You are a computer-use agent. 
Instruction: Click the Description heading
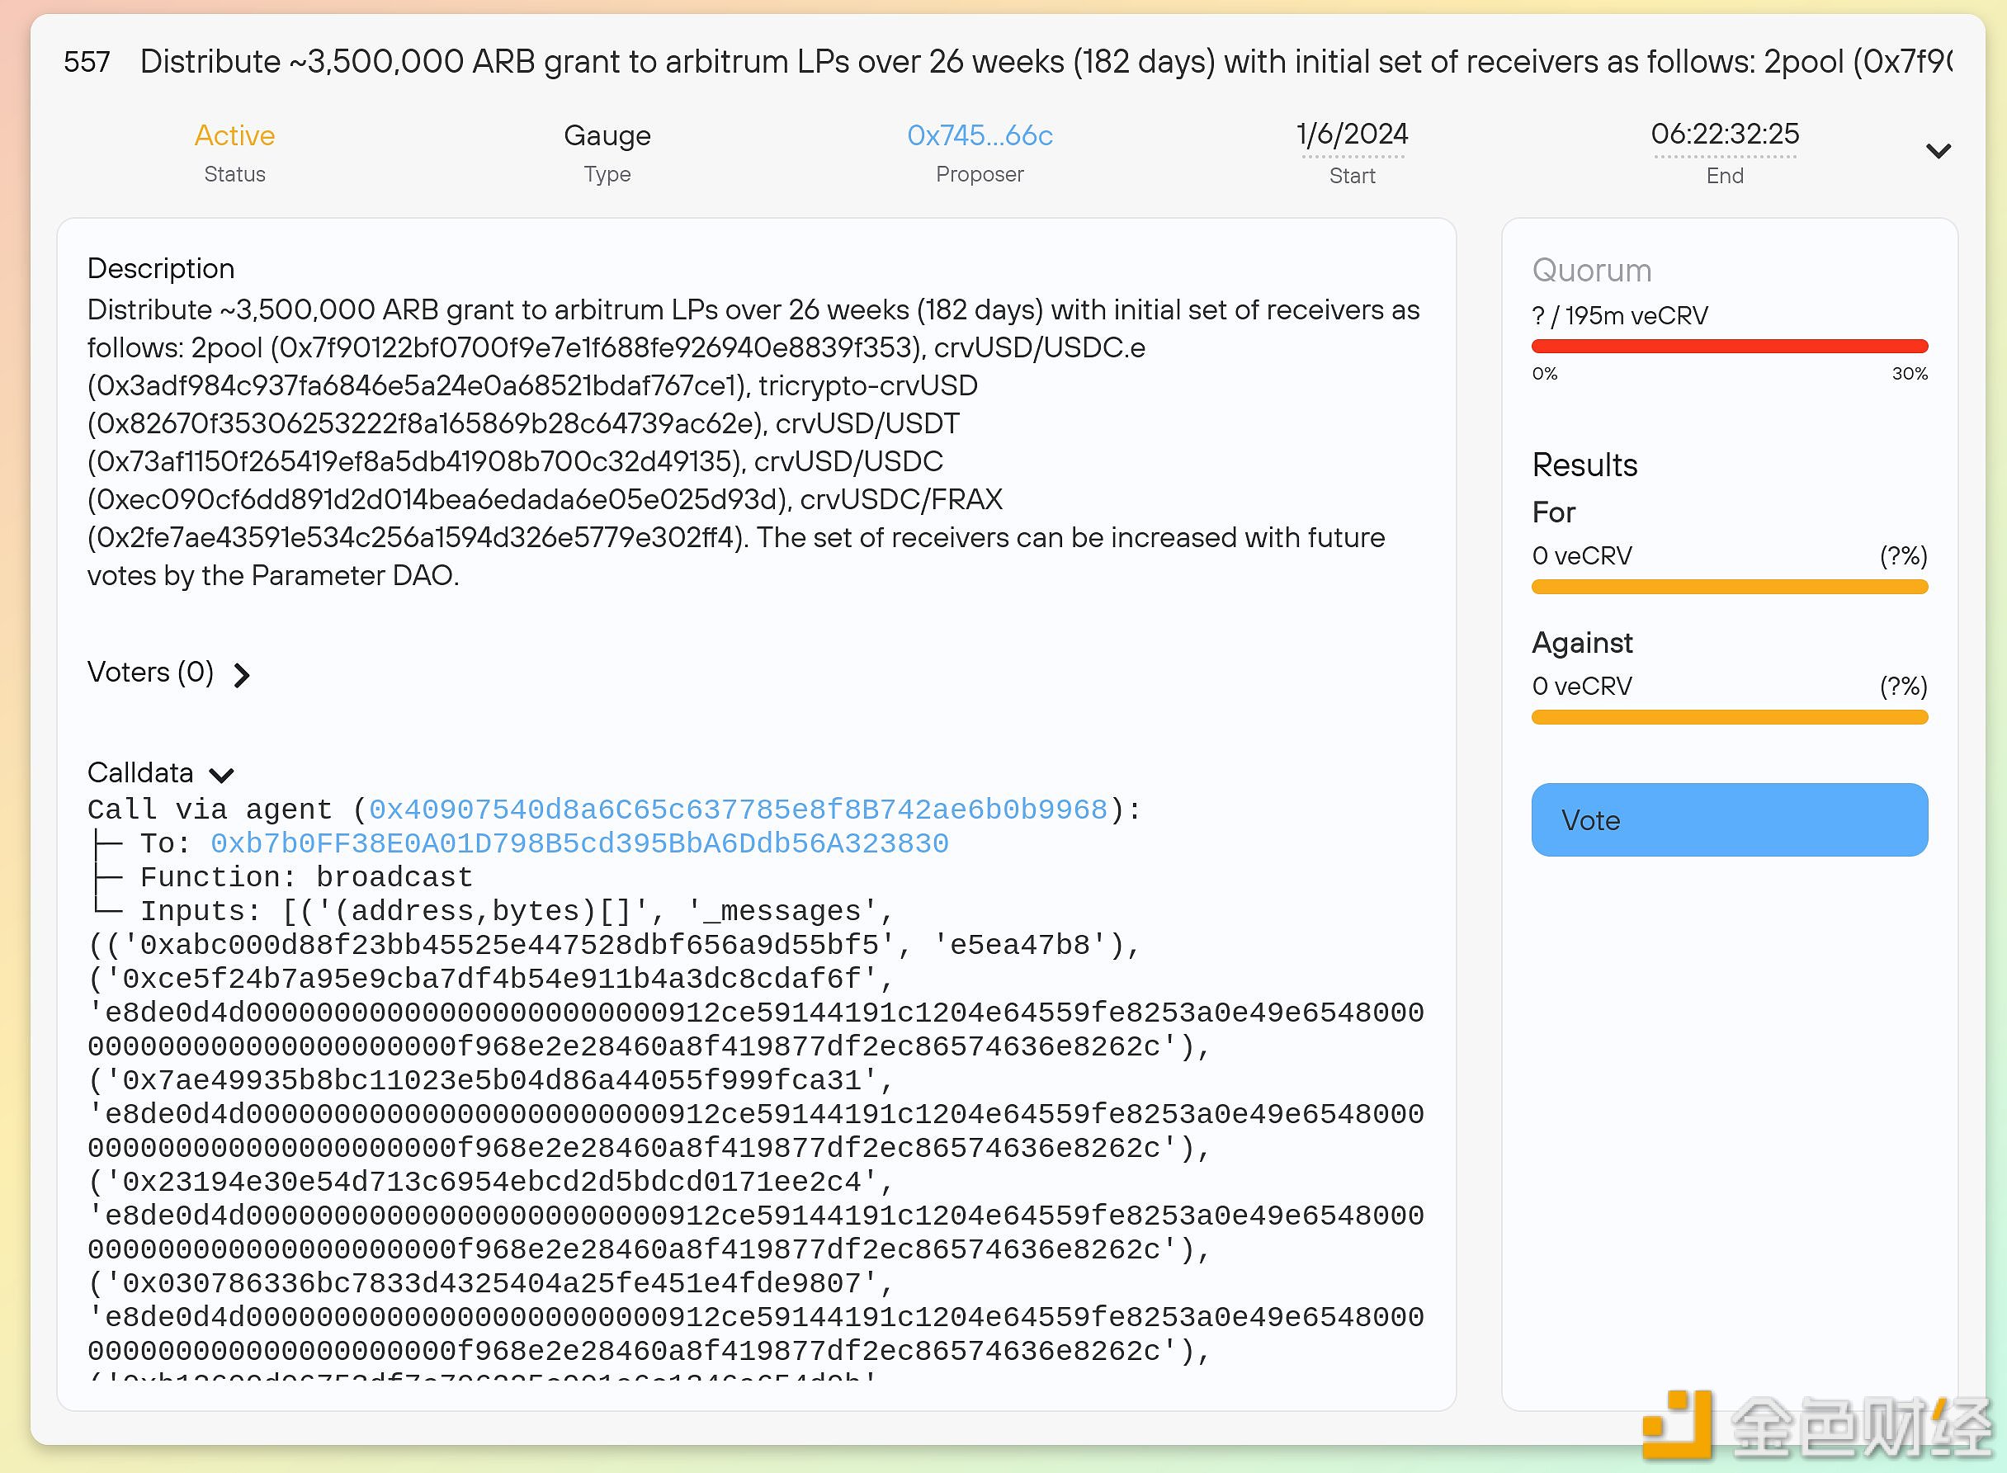click(160, 268)
